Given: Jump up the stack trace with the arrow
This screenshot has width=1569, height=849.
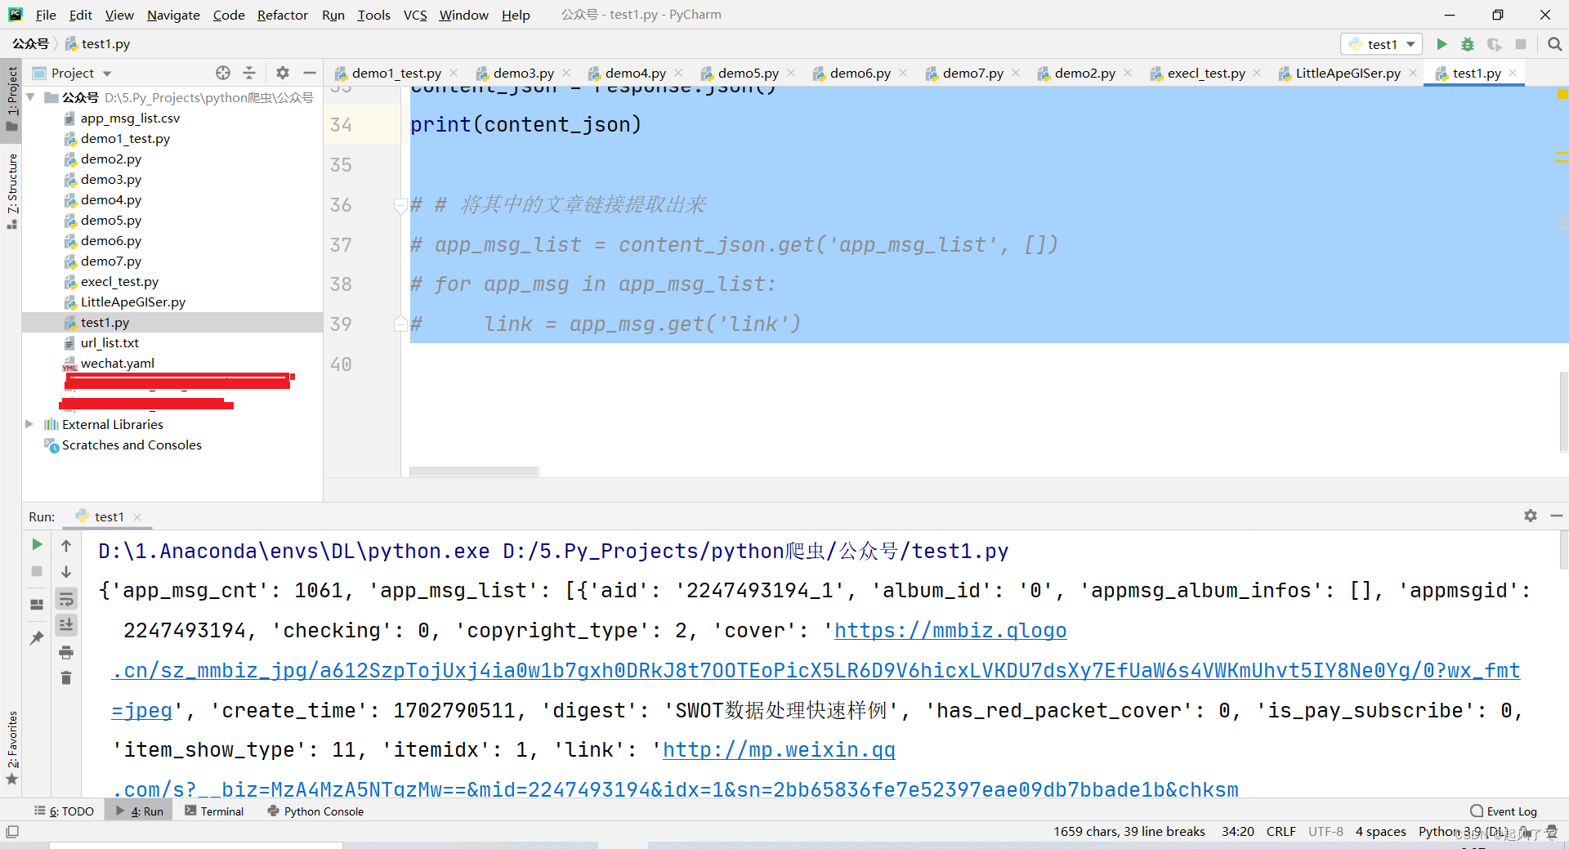Looking at the screenshot, I should 66,545.
